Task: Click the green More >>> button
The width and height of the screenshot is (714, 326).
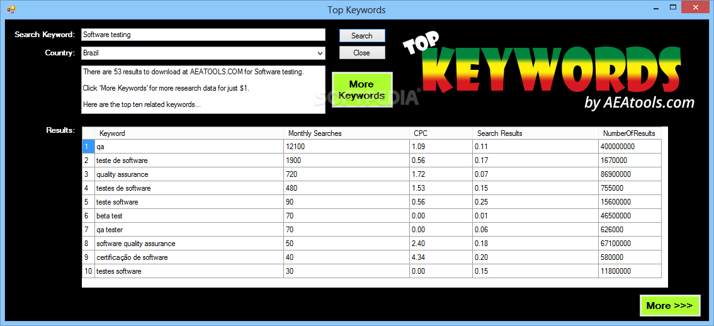Action: (669, 305)
